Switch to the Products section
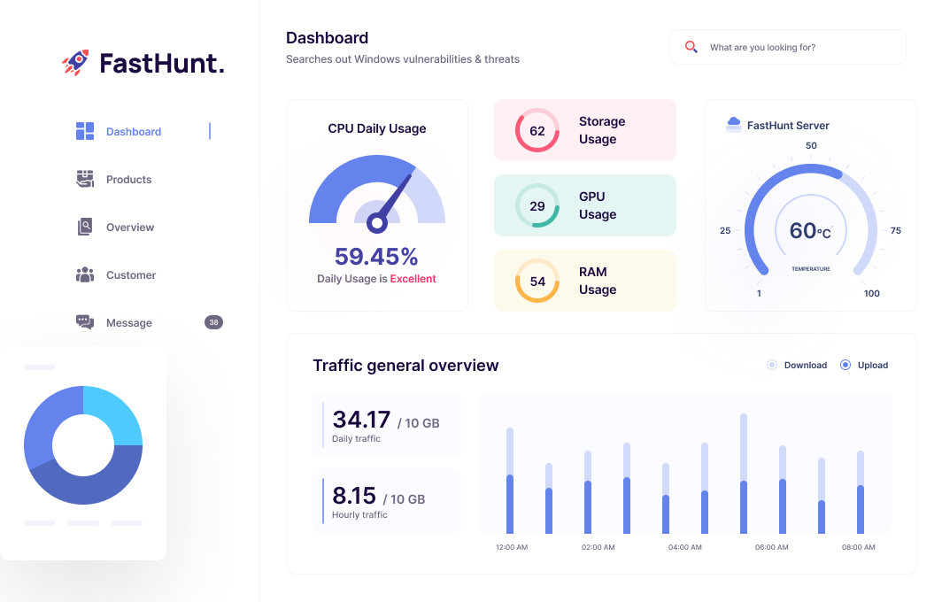Image resolution: width=942 pixels, height=602 pixels. (x=128, y=179)
